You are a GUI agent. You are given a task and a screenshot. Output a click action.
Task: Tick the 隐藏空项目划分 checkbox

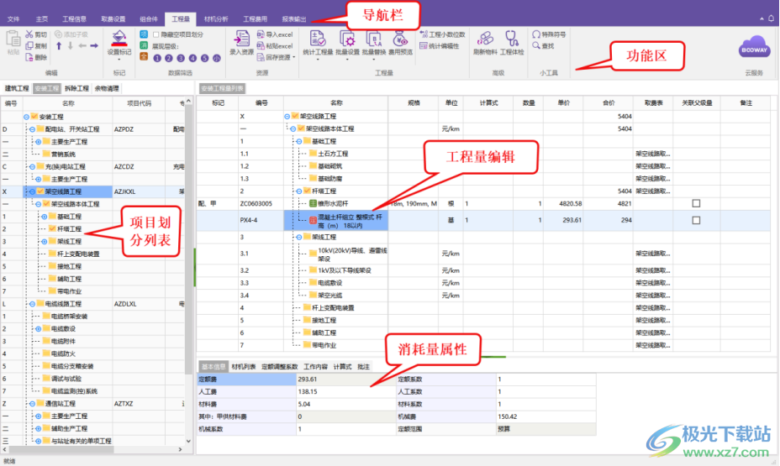(x=156, y=34)
